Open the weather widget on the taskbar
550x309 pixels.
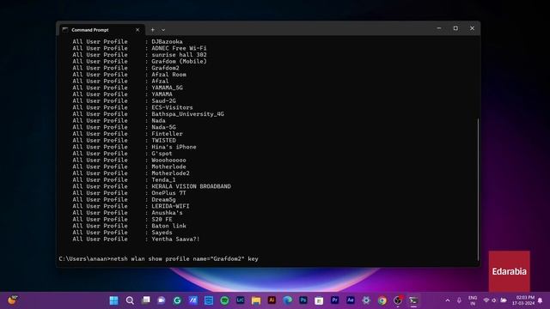click(x=13, y=300)
